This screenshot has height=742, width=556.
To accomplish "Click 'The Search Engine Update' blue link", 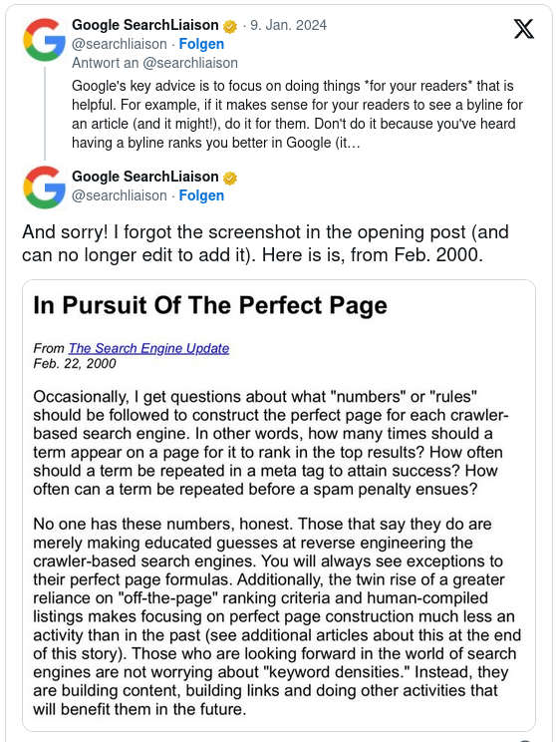I will [x=148, y=348].
